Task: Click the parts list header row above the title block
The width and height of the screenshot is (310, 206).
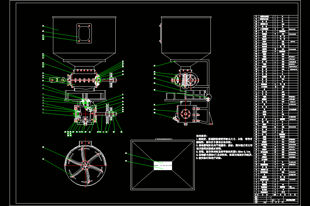Action: (276, 195)
